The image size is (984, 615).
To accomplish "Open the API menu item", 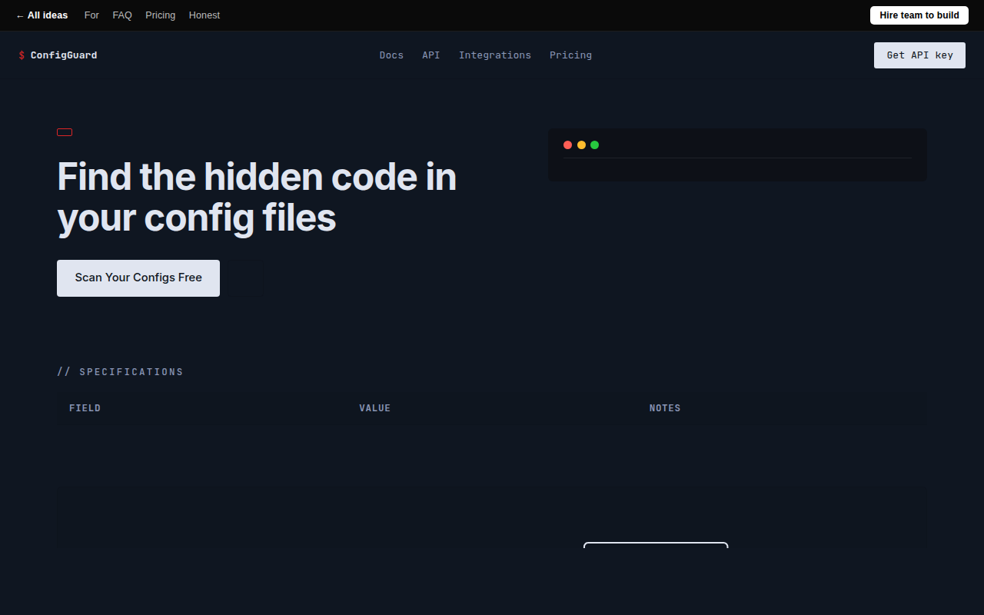I will tap(431, 55).
